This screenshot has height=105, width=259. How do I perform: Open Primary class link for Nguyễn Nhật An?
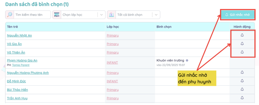click(x=113, y=35)
